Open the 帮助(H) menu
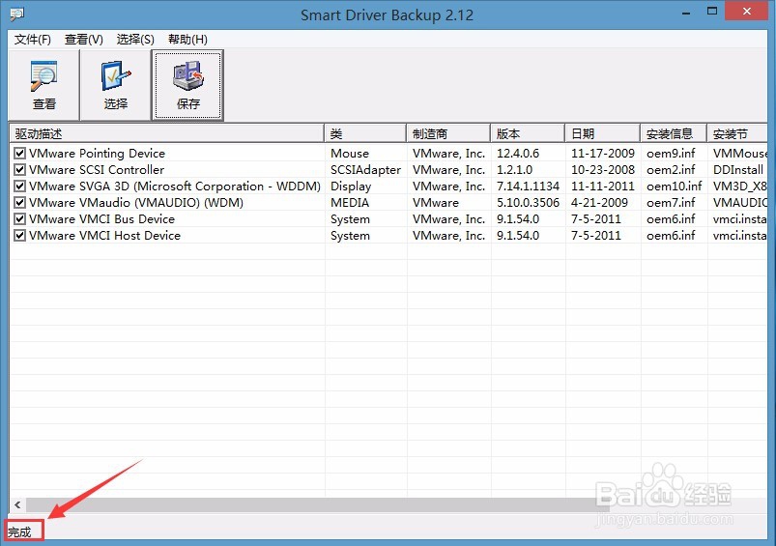This screenshot has width=776, height=546. (187, 39)
